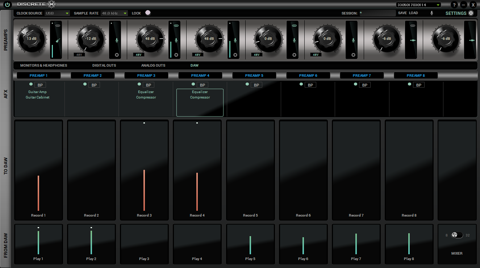
Task: Open mic settings gear on preamp 3
Action: 176,55
